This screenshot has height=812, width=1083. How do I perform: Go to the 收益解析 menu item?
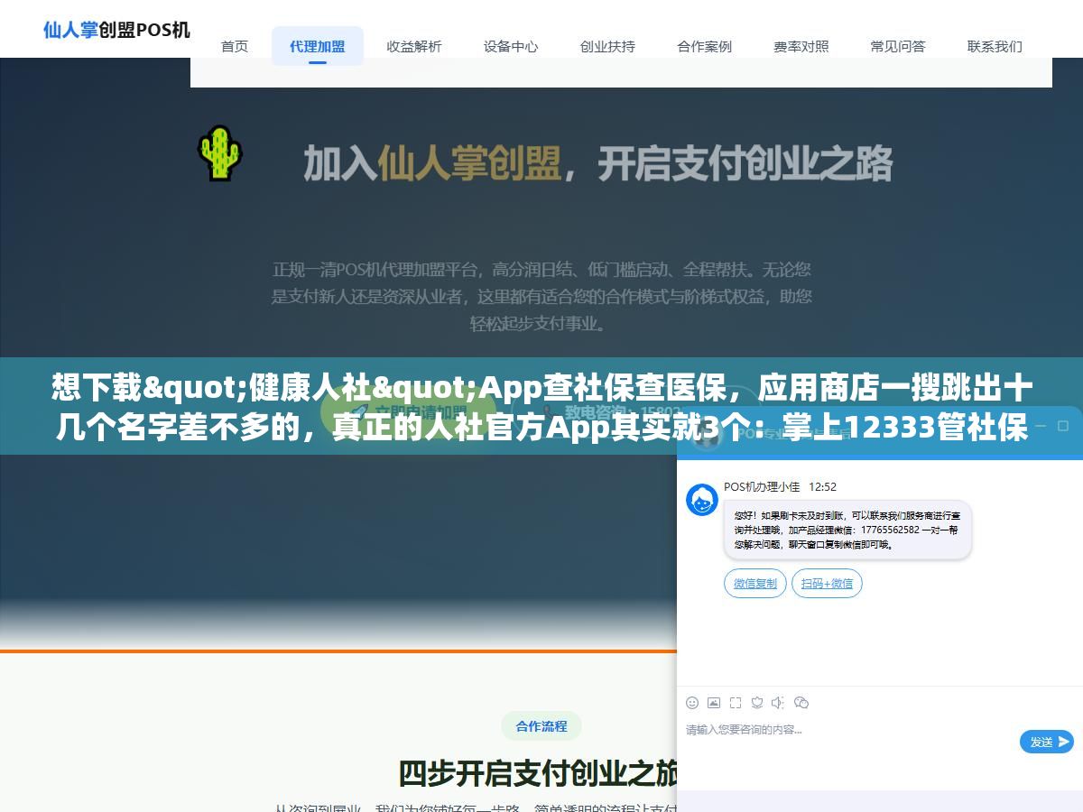[414, 46]
